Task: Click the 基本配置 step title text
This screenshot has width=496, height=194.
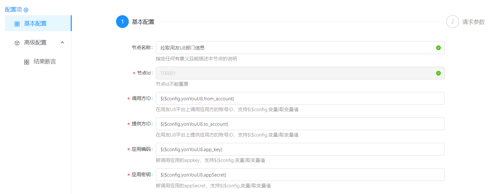Action: (x=143, y=22)
